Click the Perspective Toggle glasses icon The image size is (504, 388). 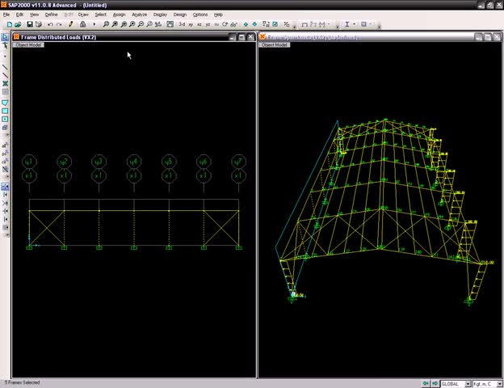coord(234,24)
